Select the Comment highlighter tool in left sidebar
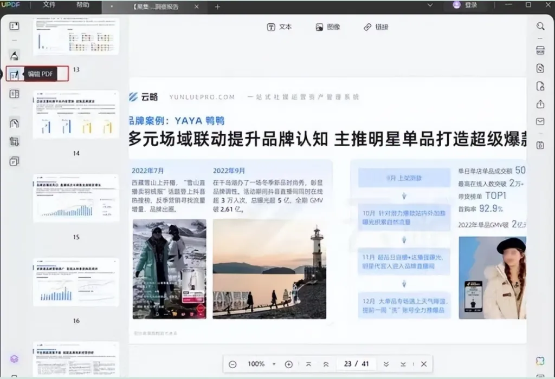Viewport: 555px width, 379px height. coord(14,56)
